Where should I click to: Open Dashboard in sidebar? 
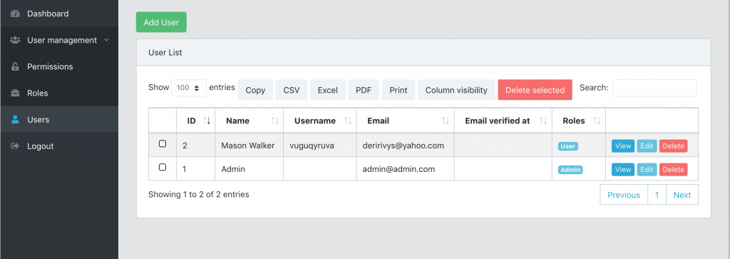point(59,14)
